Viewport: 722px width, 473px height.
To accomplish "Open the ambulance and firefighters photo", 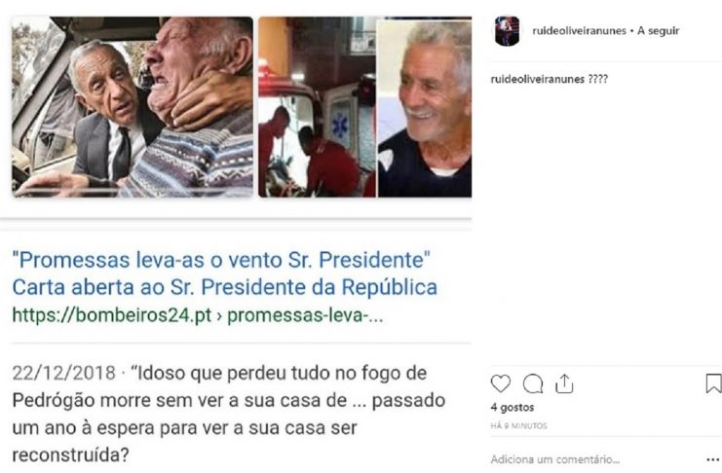I will point(318,107).
